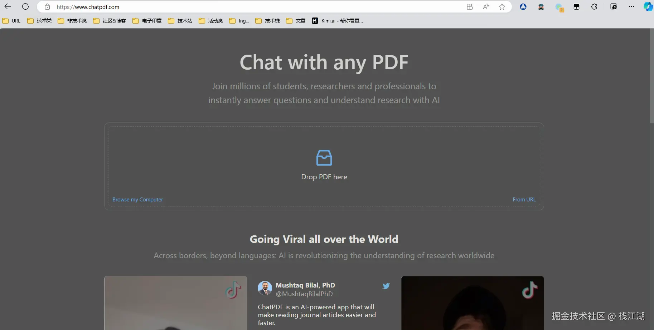The image size is (654, 330).
Task: Open the 技术栈 bookmarks folder
Action: click(267, 21)
